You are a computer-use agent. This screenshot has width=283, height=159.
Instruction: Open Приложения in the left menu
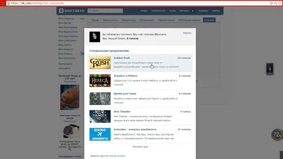65,64
